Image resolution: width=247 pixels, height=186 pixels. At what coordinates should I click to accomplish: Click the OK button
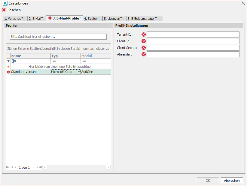click(208, 181)
